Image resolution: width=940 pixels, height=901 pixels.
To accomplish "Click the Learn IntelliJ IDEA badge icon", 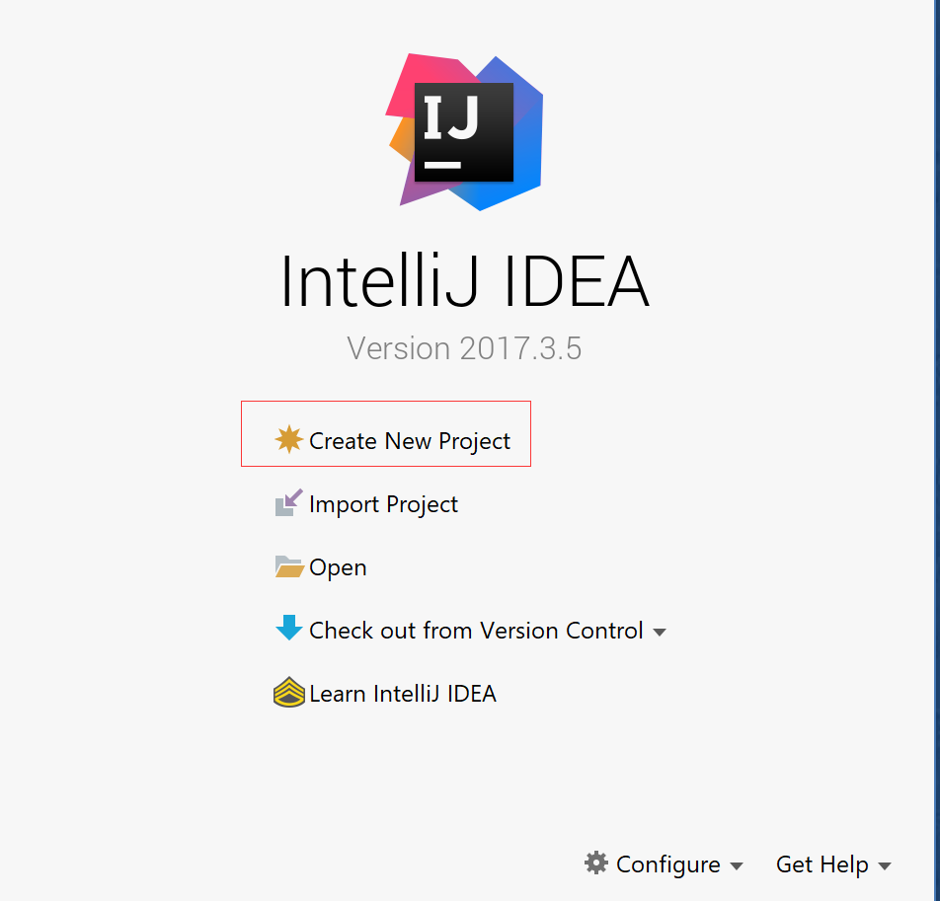I will coord(289,692).
